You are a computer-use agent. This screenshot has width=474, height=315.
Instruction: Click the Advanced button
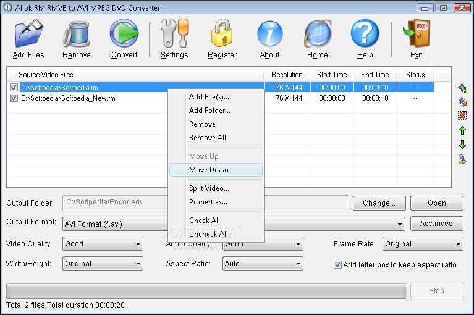[437, 224]
